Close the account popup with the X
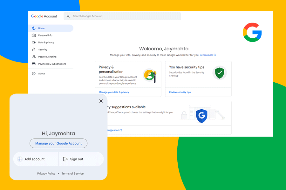Screen dimensions: 286x190 point(101,101)
